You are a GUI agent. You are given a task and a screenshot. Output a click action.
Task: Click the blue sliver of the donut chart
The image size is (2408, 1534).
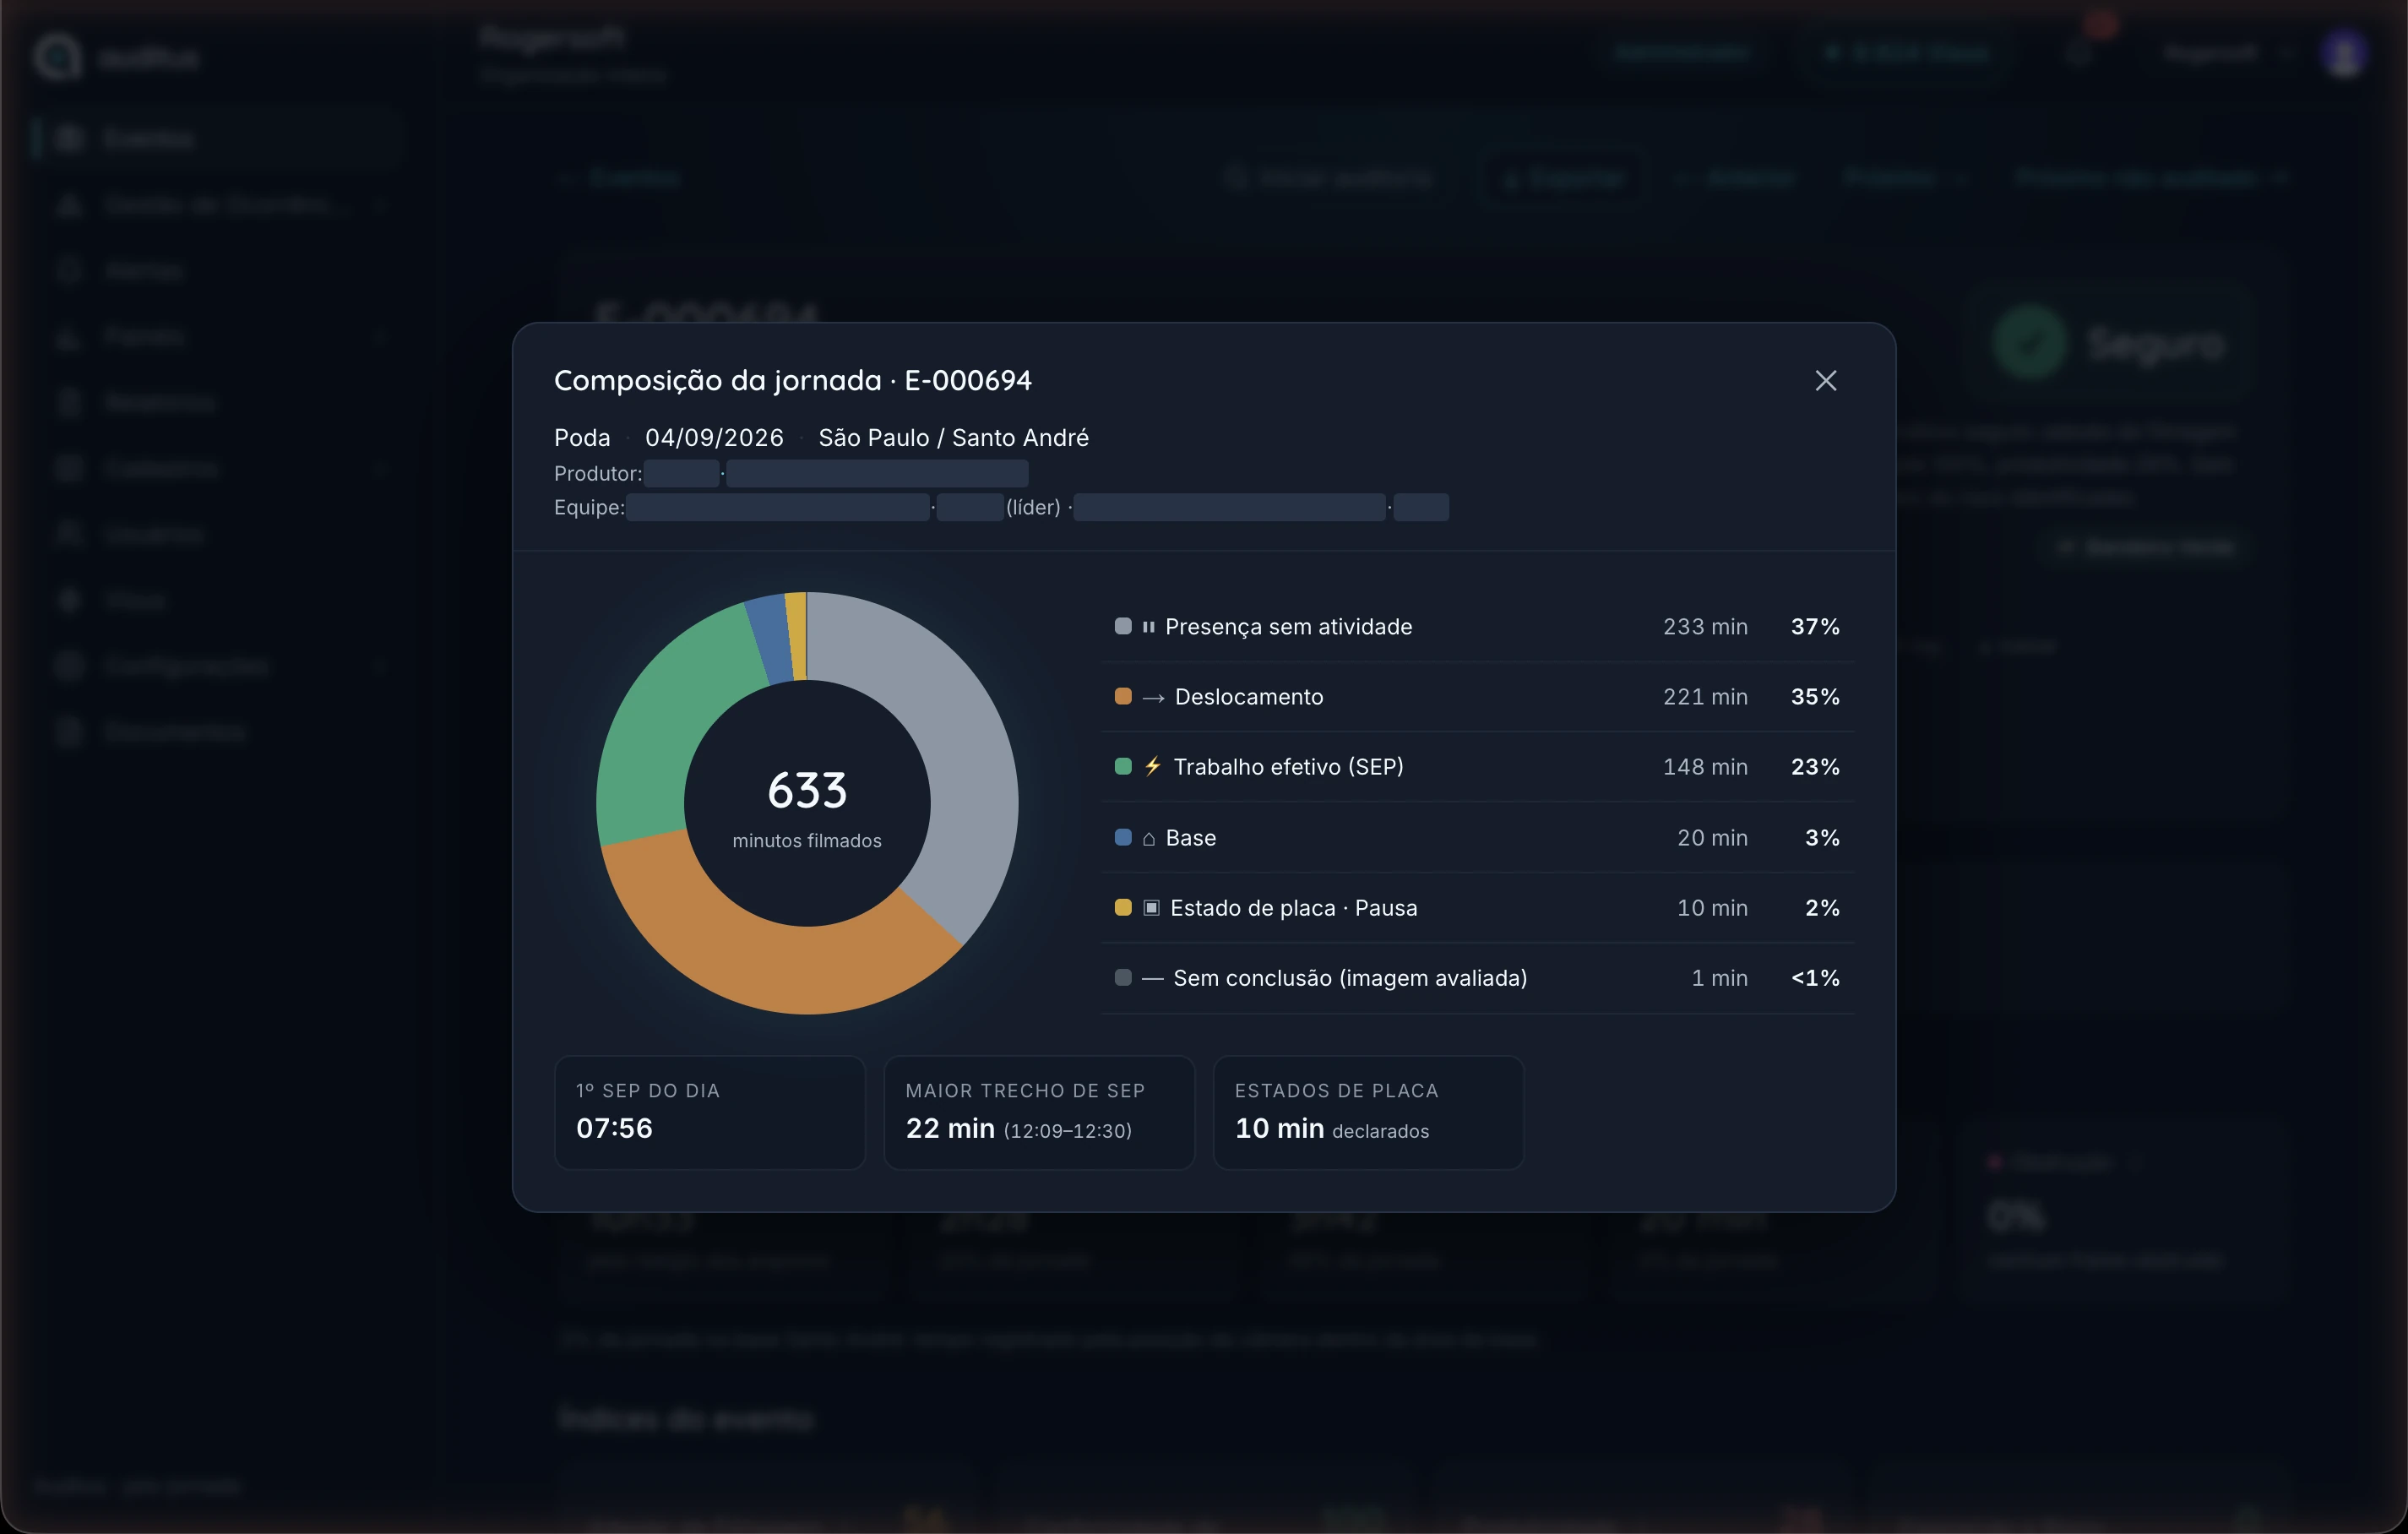pos(771,640)
